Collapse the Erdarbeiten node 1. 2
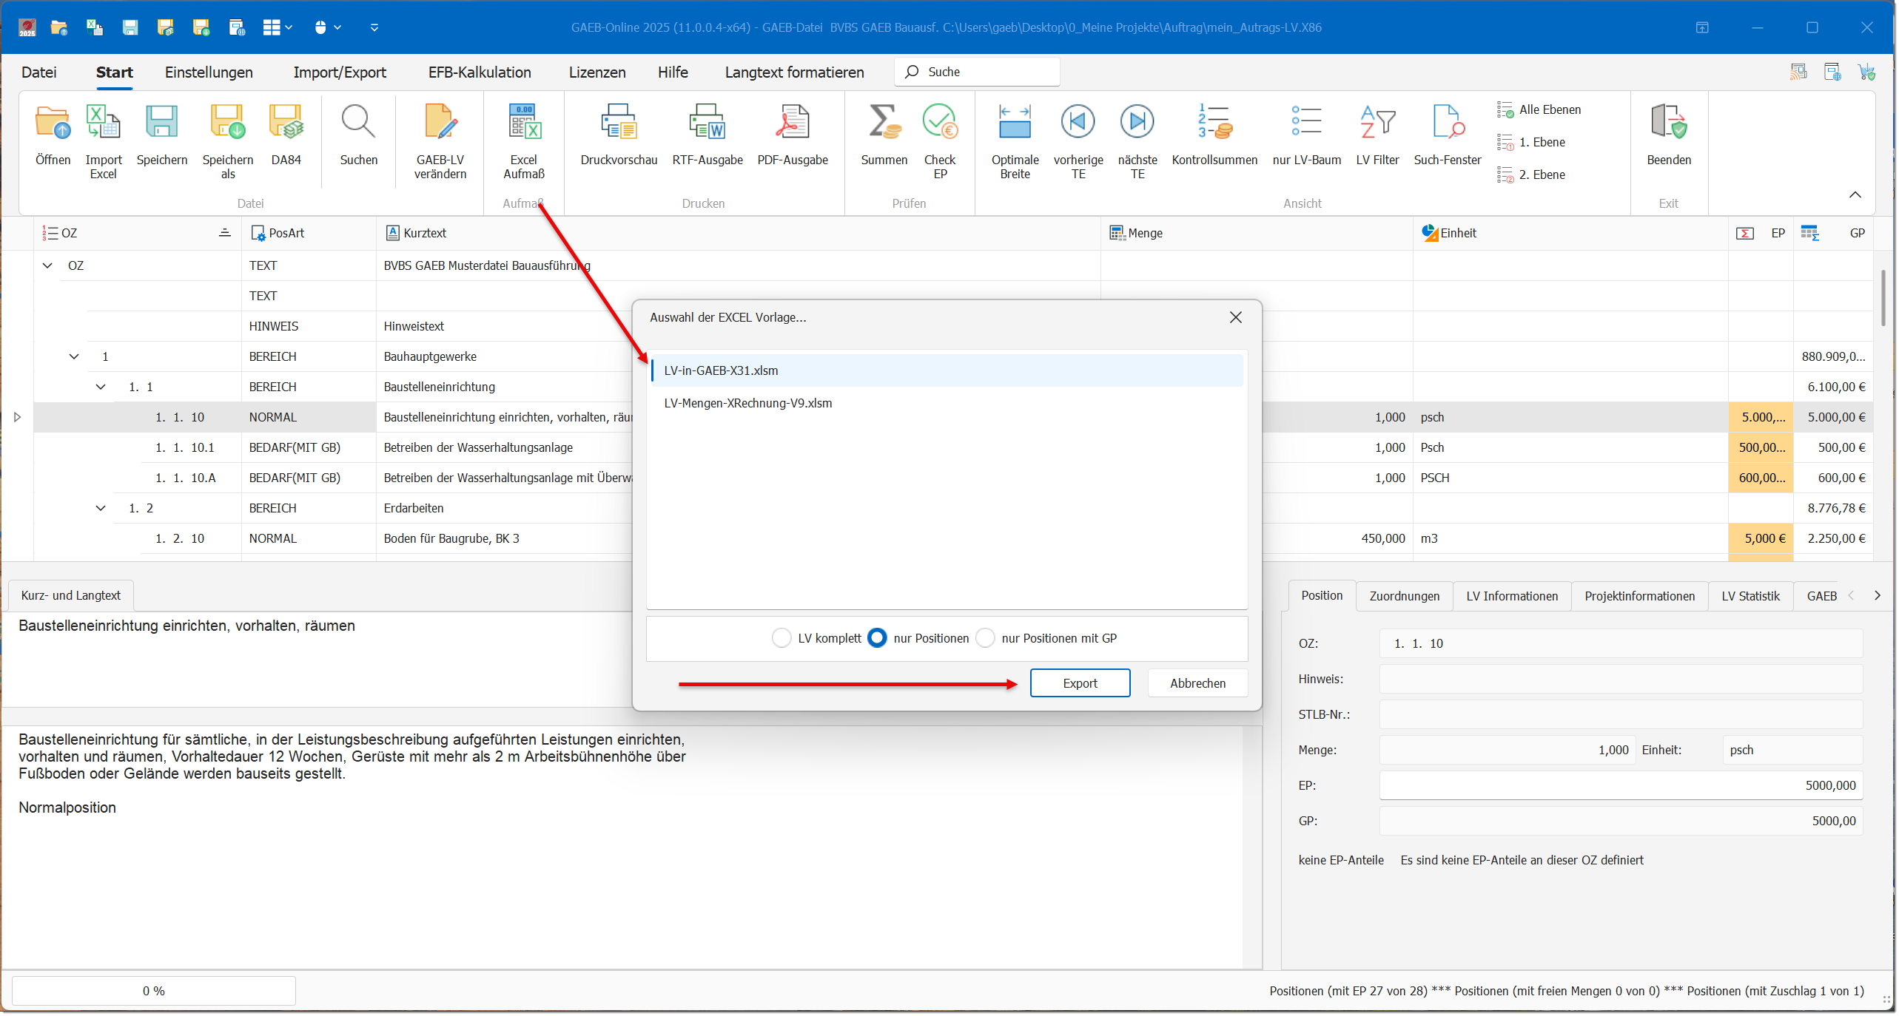Screen dimensions: 1899x1016 tap(101, 508)
